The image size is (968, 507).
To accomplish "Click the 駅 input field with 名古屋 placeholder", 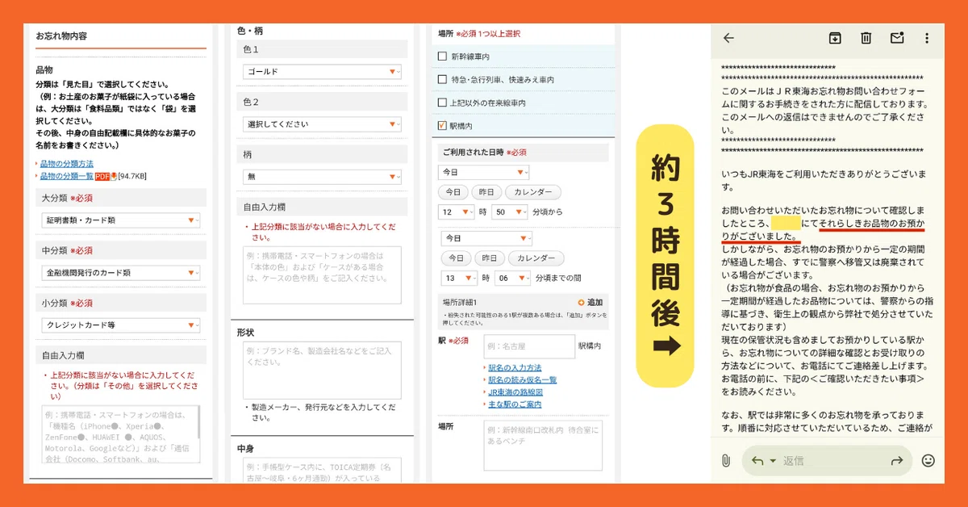I will [x=529, y=346].
